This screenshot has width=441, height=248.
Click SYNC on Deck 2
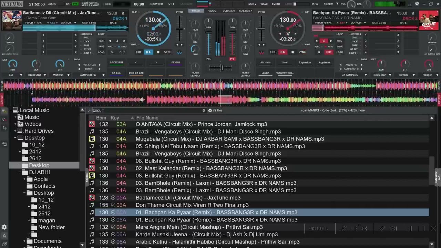point(302,52)
